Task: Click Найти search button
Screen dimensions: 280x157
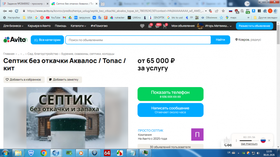Action: (x=220, y=40)
